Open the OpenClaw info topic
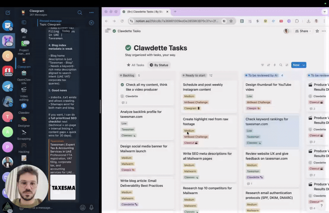329x213 pixels. (x=24, y=78)
